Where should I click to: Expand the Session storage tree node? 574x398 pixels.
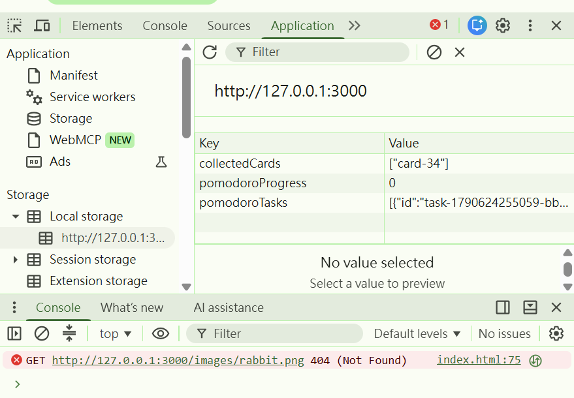[16, 260]
